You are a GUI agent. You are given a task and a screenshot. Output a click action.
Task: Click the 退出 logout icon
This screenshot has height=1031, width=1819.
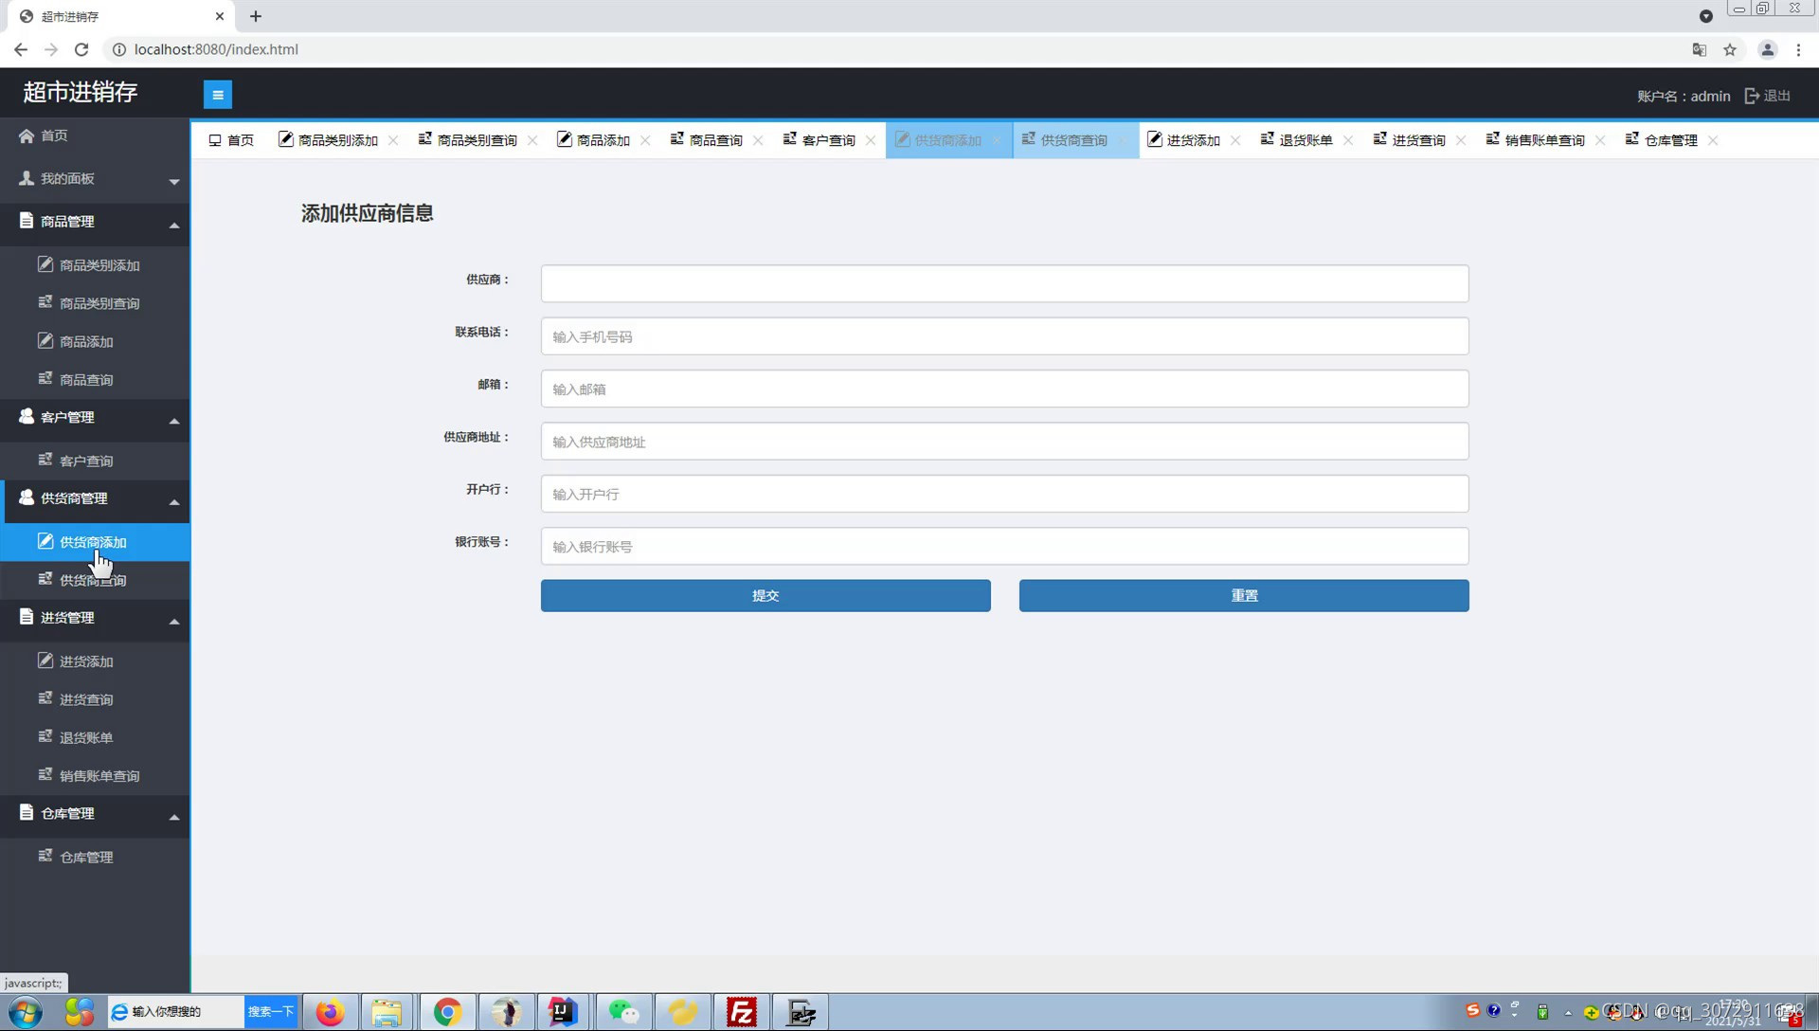click(x=1752, y=96)
